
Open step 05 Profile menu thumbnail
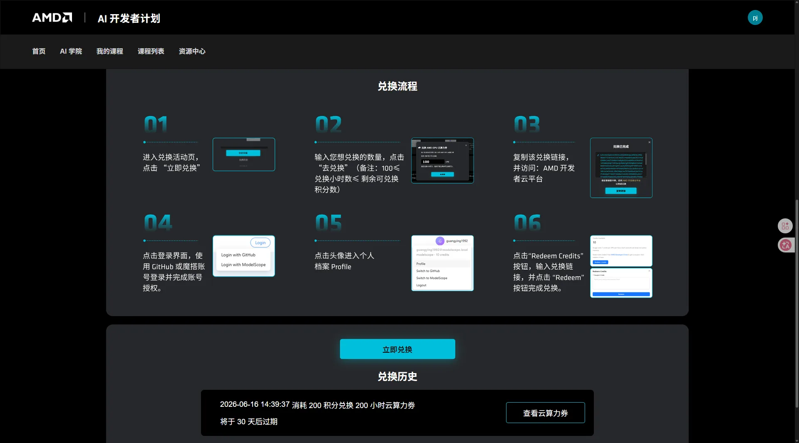point(442,263)
